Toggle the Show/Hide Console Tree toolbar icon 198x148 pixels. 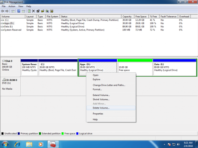point(13,11)
